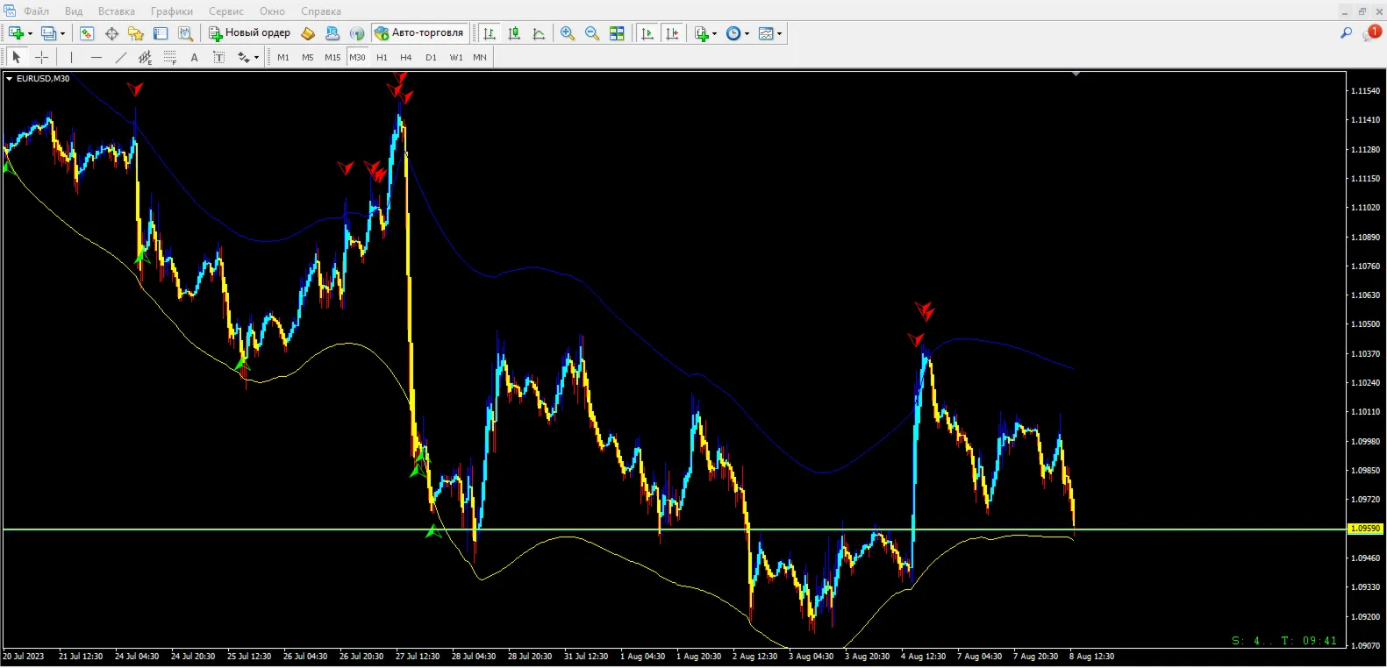
Task: Tile chart windows with the grid icon
Action: 617,33
